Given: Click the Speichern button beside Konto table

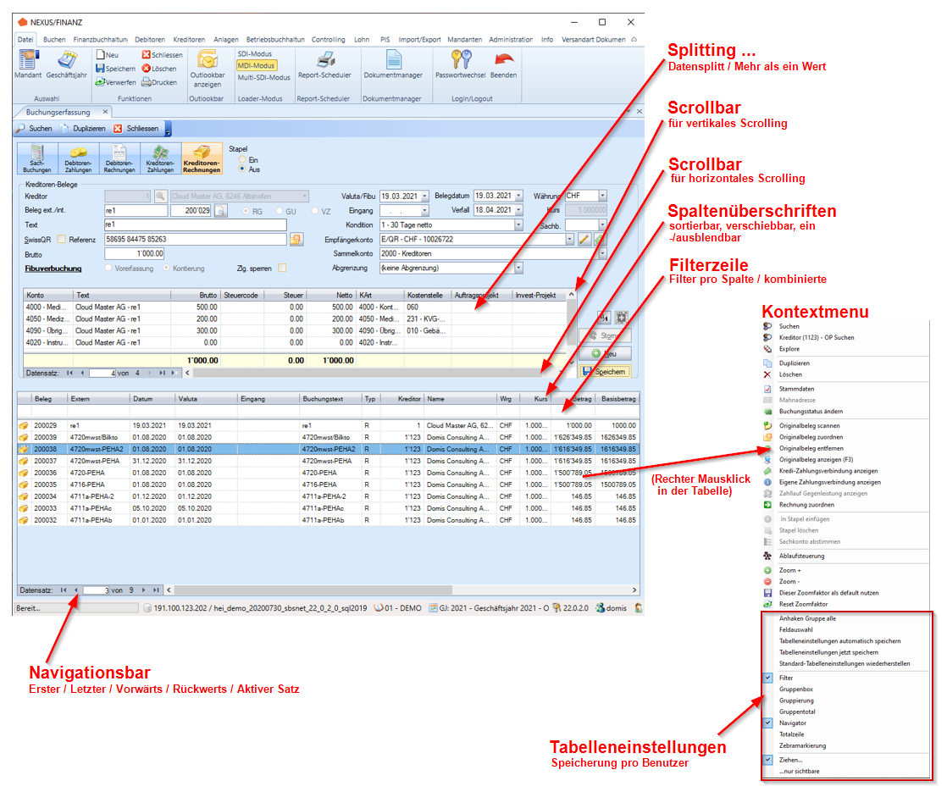Looking at the screenshot, I should pos(605,372).
